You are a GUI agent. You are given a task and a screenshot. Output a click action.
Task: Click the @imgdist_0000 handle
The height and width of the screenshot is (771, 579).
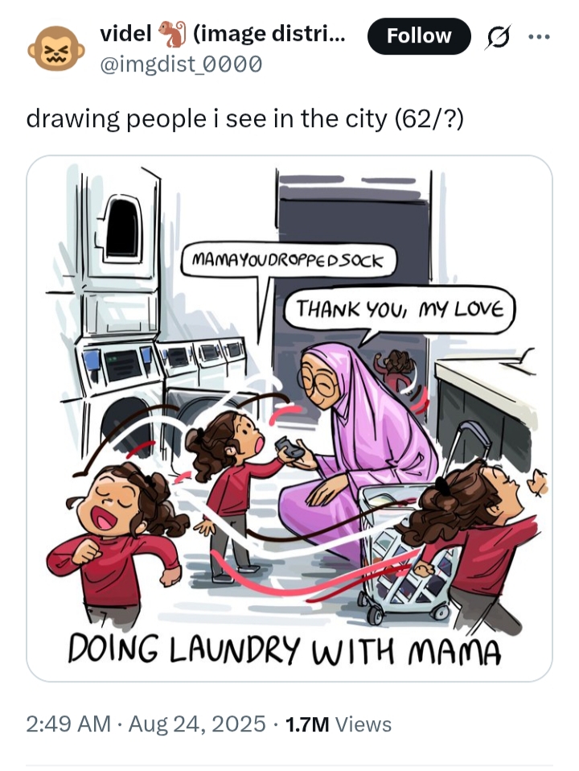pos(181,64)
